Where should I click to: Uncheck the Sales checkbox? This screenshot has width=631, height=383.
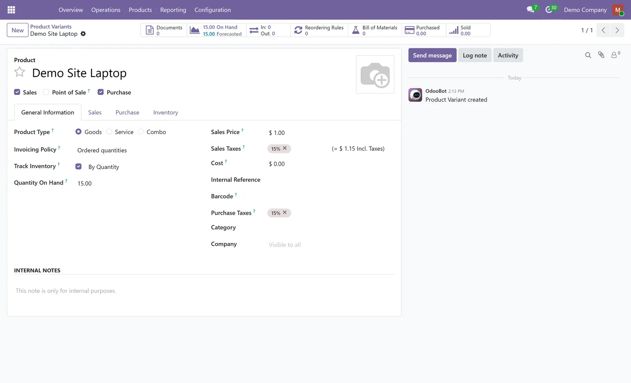click(x=17, y=92)
